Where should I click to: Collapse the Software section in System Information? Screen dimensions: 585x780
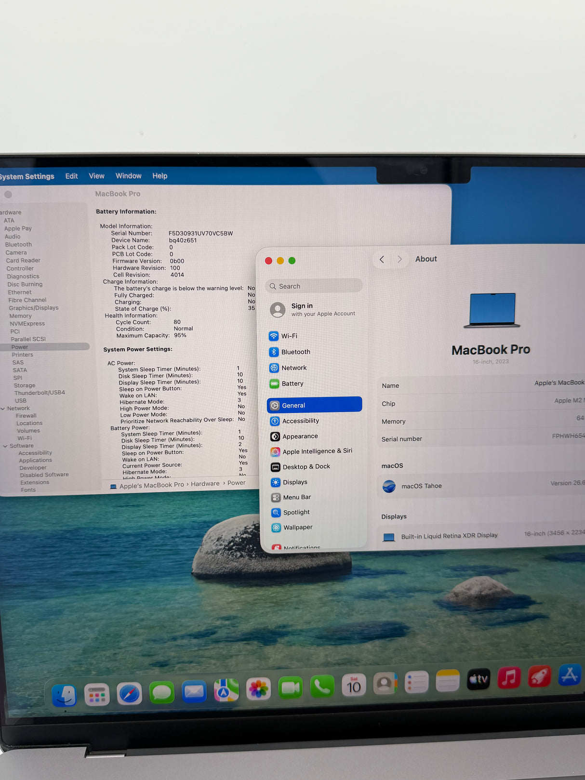[5, 446]
